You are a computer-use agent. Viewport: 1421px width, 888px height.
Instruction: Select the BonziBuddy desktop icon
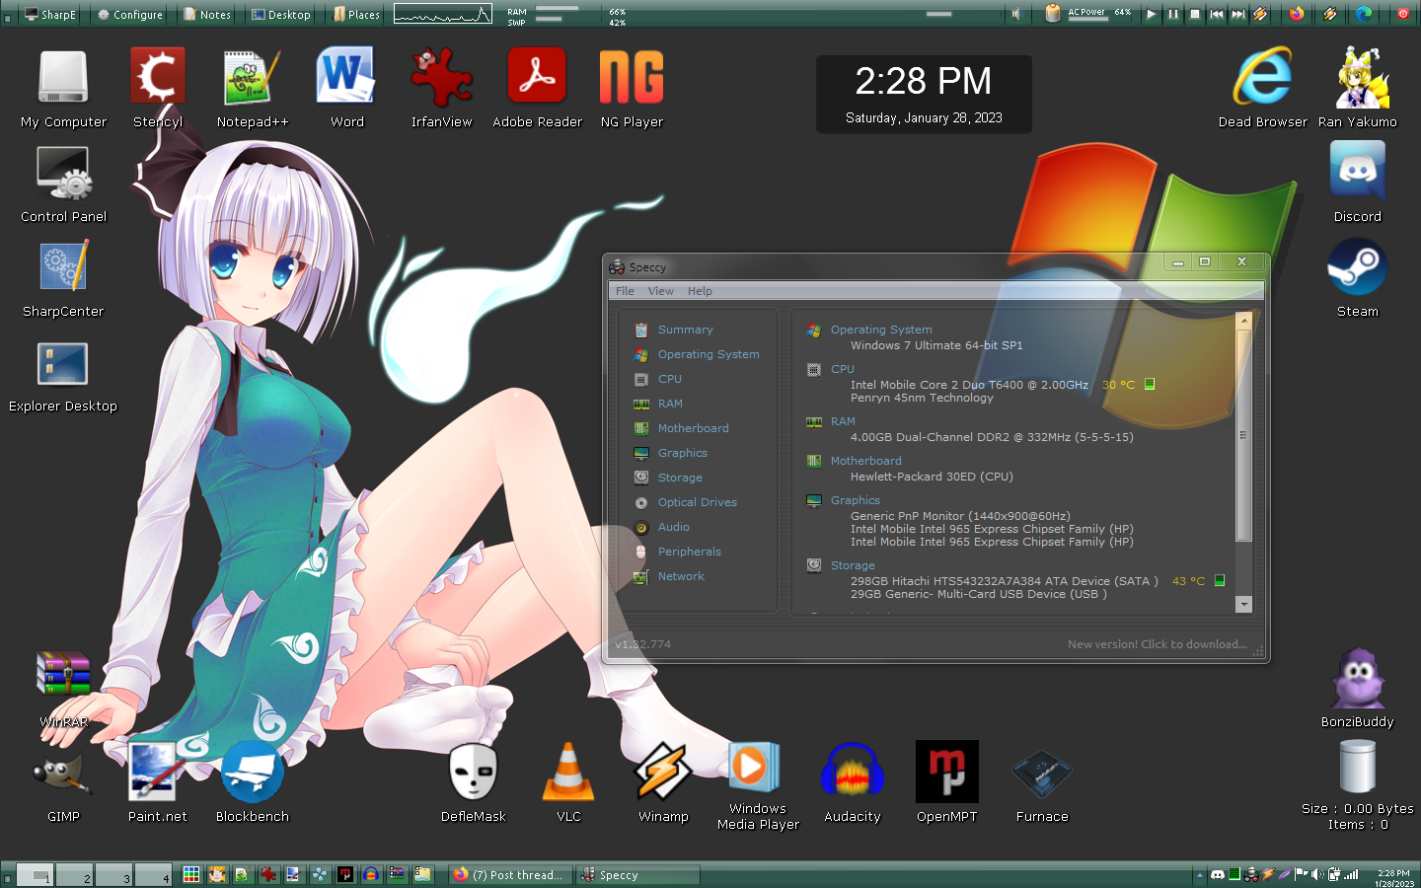tap(1358, 689)
